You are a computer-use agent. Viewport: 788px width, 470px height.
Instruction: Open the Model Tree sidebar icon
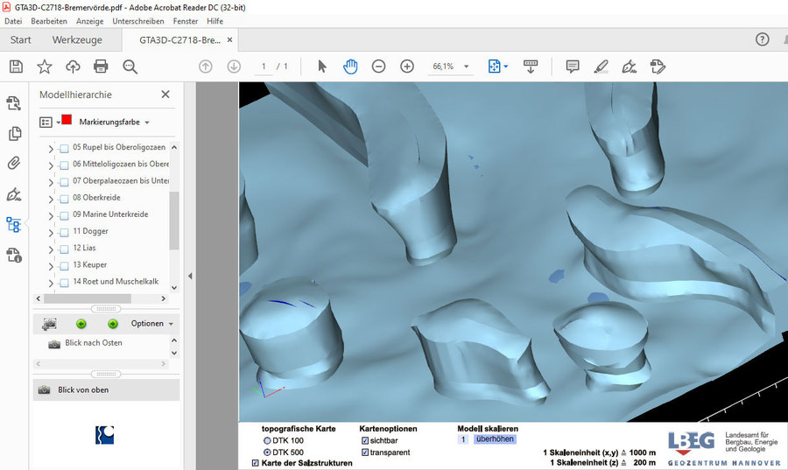click(x=14, y=224)
